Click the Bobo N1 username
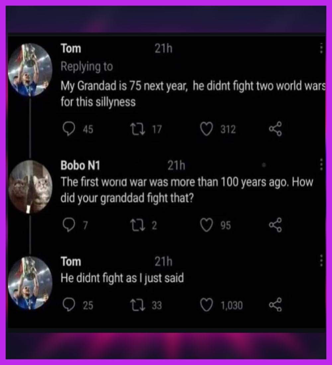Image resolution: width=332 pixels, height=365 pixels. coord(80,165)
